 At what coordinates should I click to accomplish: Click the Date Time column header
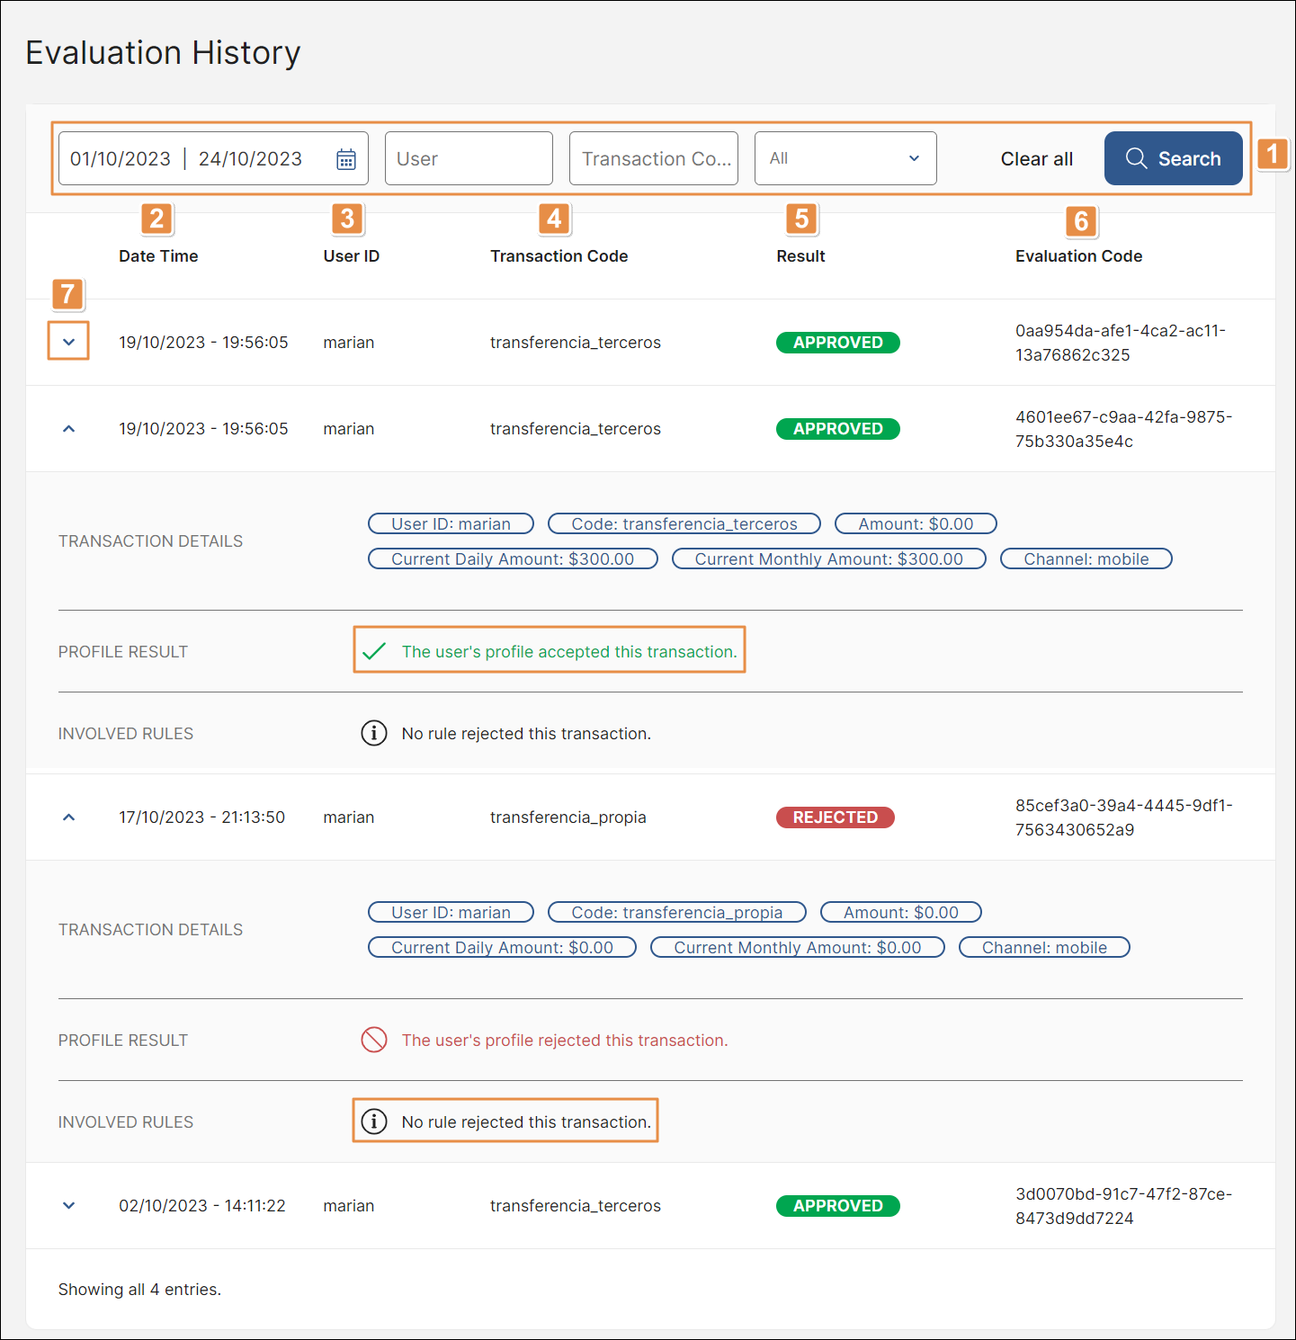coord(158,256)
